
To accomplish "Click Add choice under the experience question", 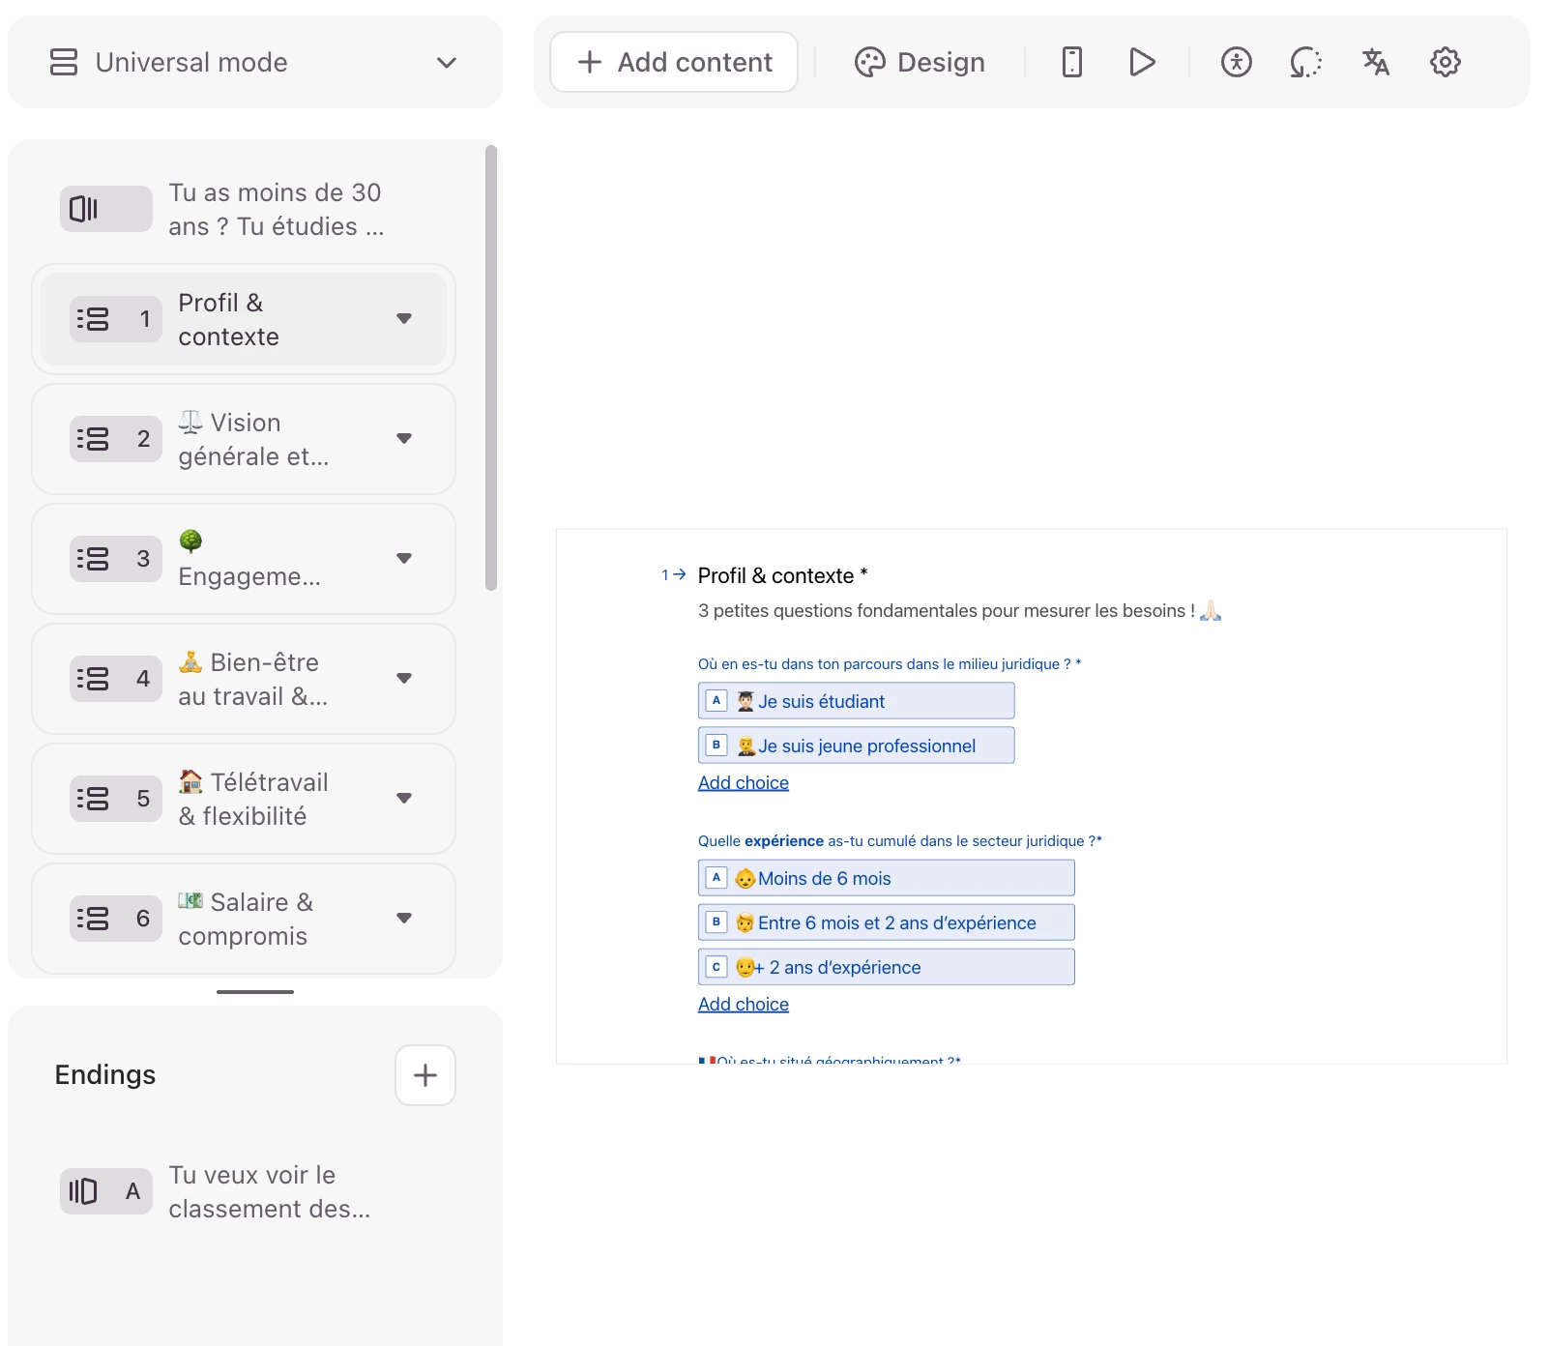I will [743, 1004].
